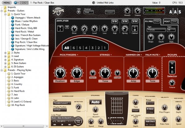Expand the 5. Bare Guitars folder
The image size is (185, 128).
click(x=5, y=63)
